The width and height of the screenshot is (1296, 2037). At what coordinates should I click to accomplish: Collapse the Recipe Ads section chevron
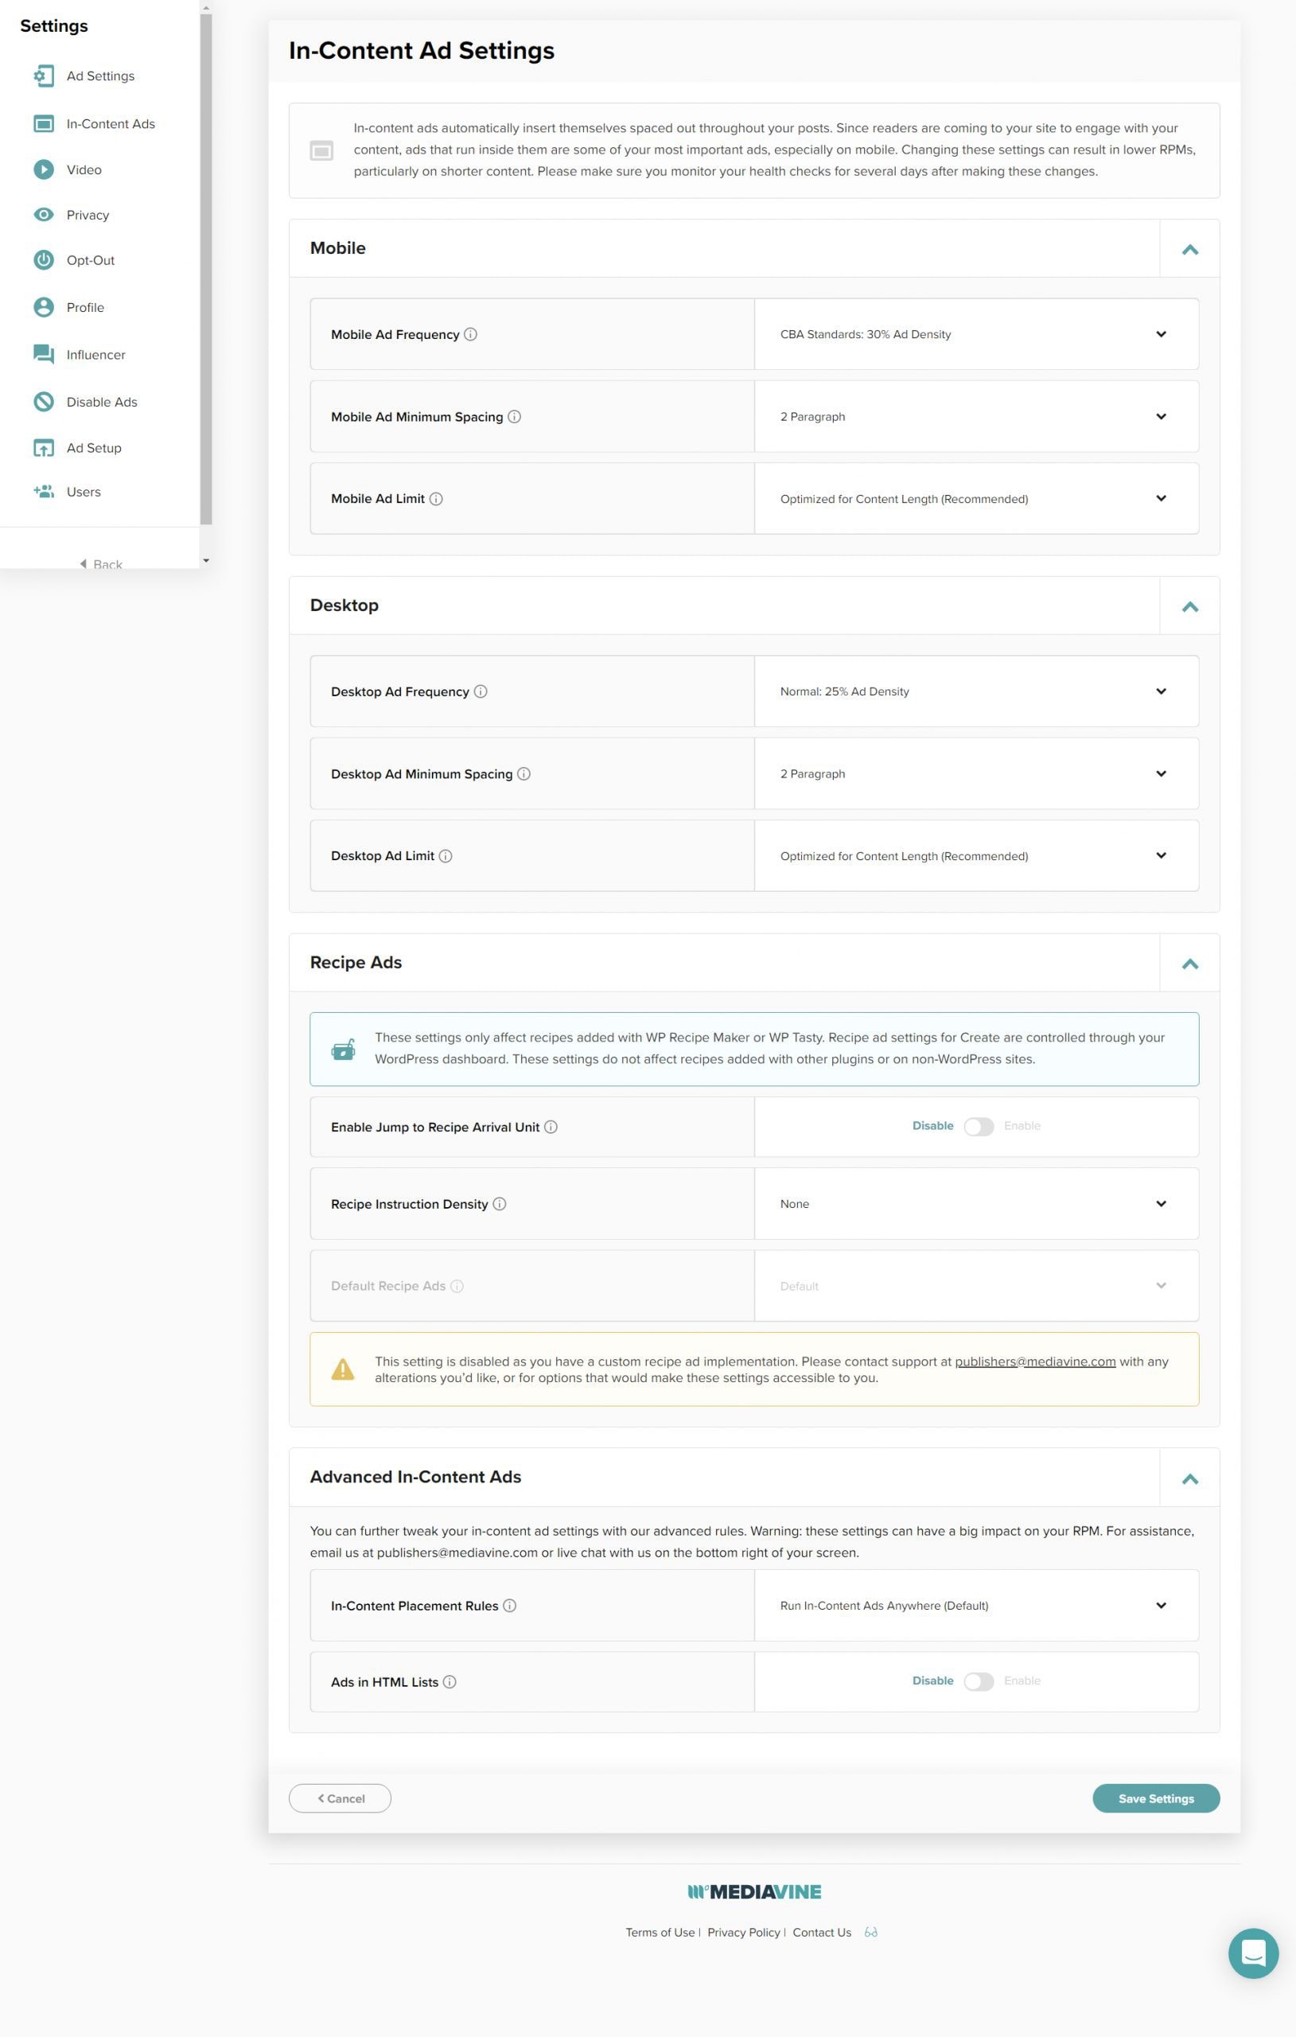click(1189, 963)
